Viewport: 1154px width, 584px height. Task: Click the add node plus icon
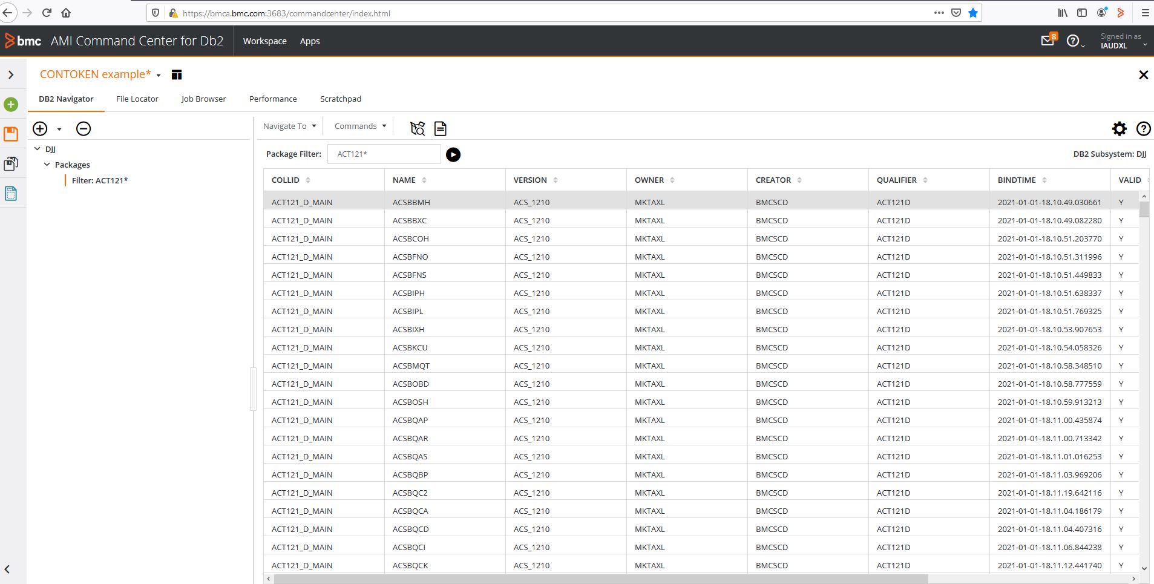(x=40, y=128)
